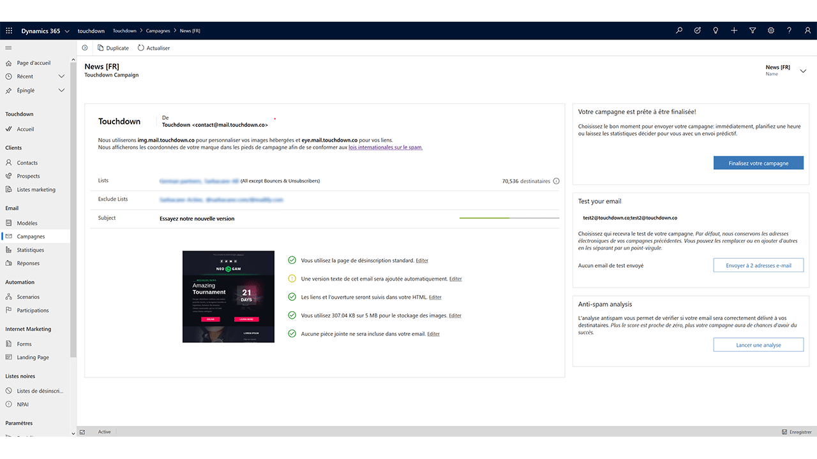Open the user account icon
817x459 pixels.
(x=808, y=31)
